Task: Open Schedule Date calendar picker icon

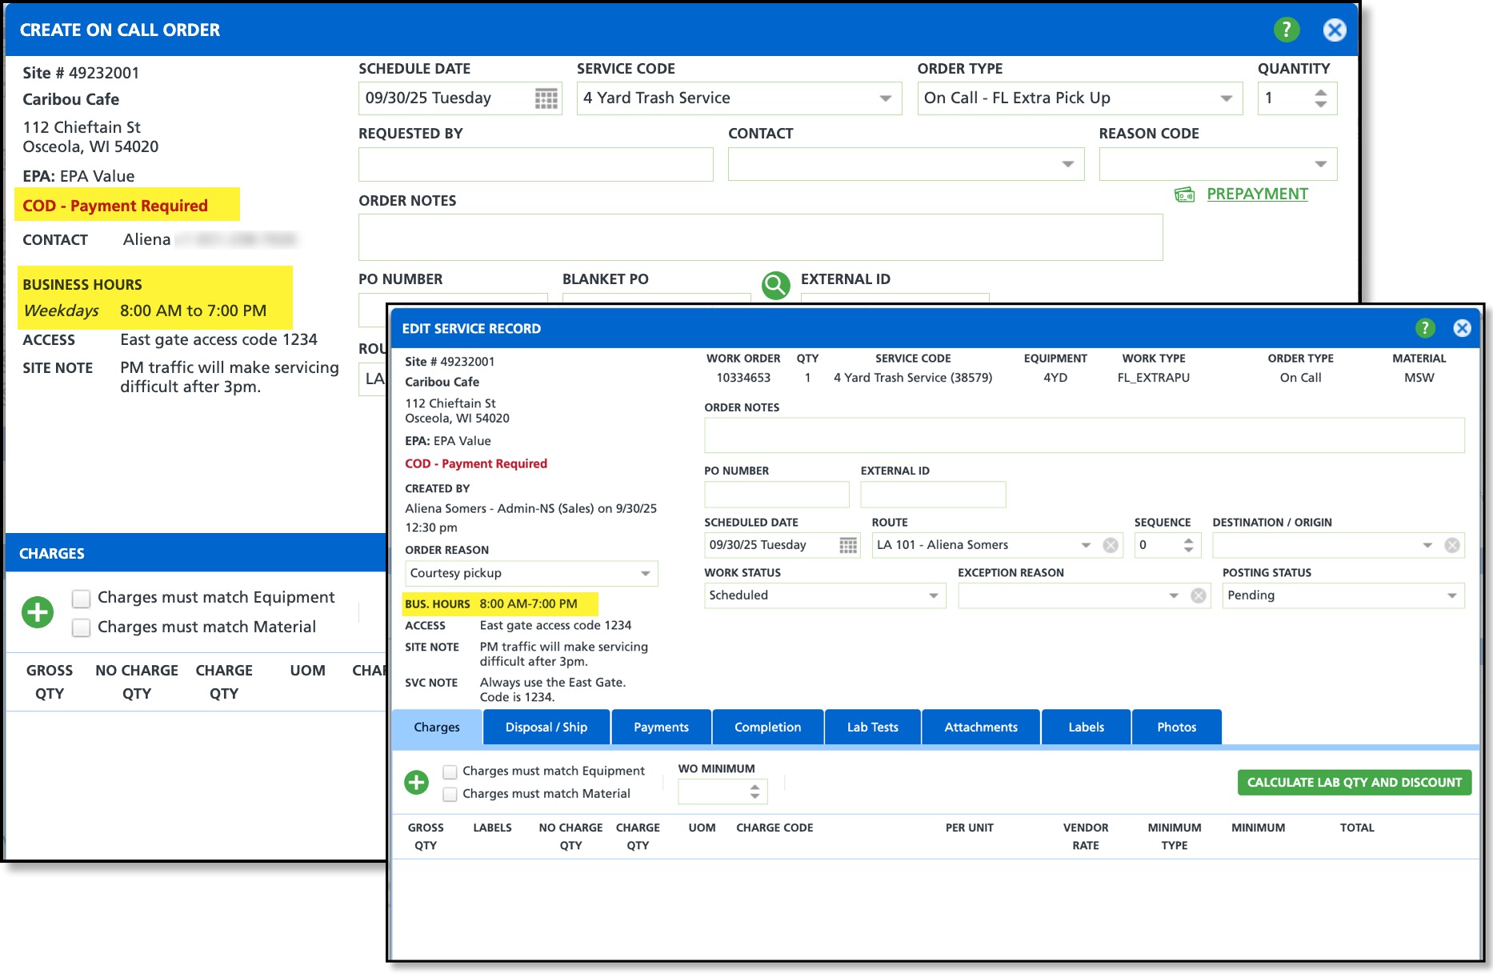Action: pyautogui.click(x=546, y=98)
